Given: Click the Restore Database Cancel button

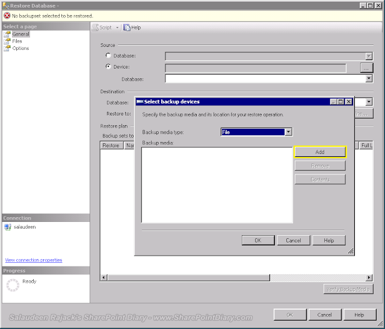Looking at the screenshot, I should (325, 315).
